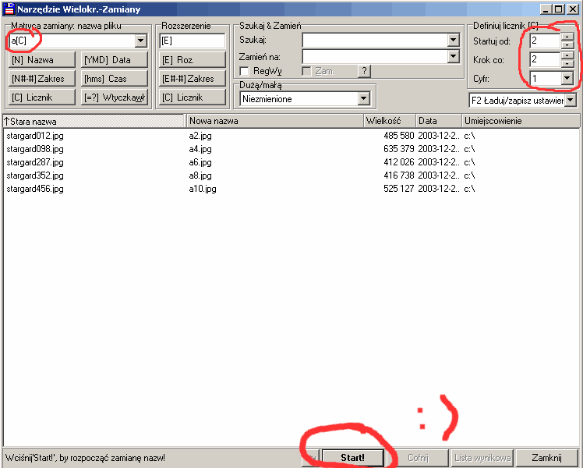Insert [N] Nazwa placeholder into mask

tap(43, 60)
